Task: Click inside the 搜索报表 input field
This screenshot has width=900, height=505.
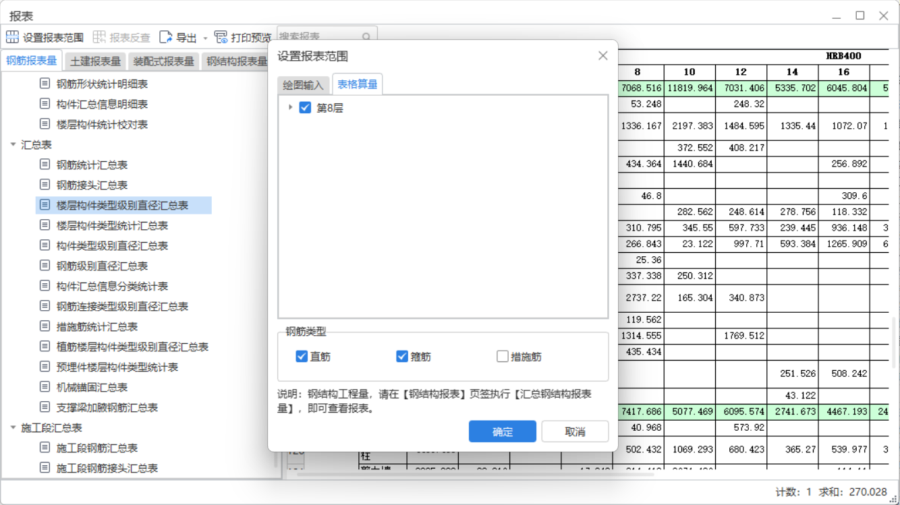Action: [324, 37]
